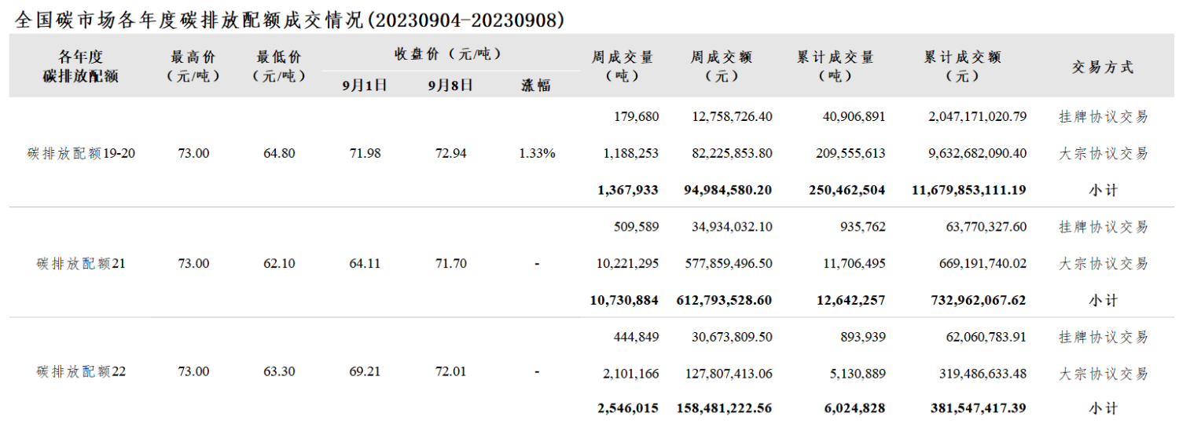Select weekly volume 509,589

point(636,227)
